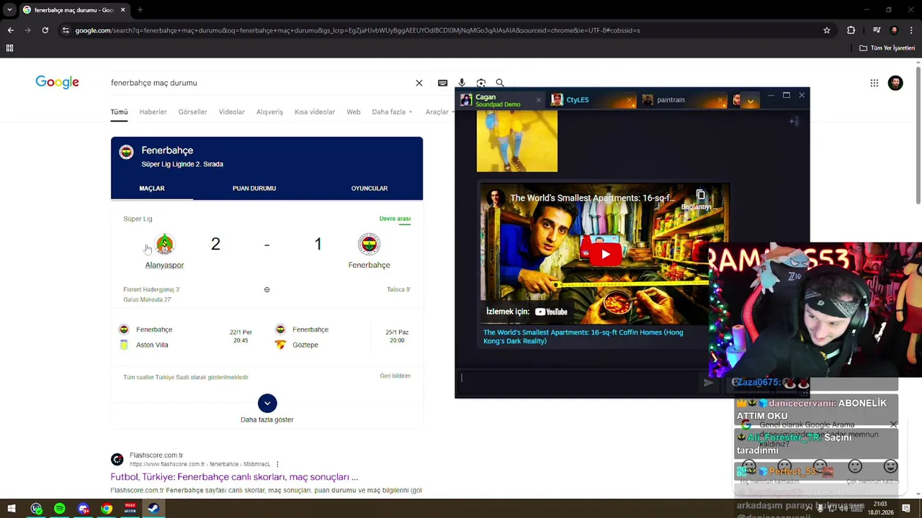The width and height of the screenshot is (922, 518).
Task: Select the Tümü results tab
Action: click(x=119, y=112)
